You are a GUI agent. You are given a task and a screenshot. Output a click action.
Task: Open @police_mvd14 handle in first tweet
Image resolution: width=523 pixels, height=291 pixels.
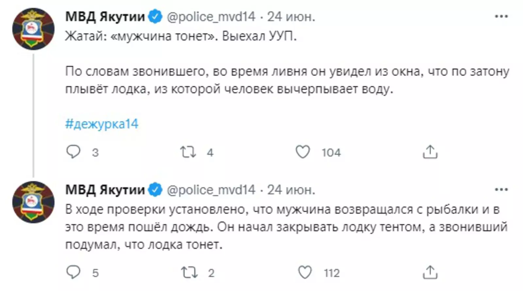tap(211, 16)
